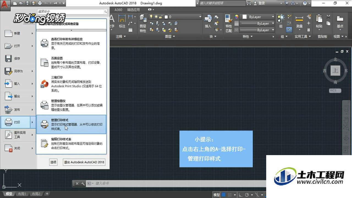Click the Save disk icon in quick access toolbar
The image size is (352, 198).
pos(28,3)
